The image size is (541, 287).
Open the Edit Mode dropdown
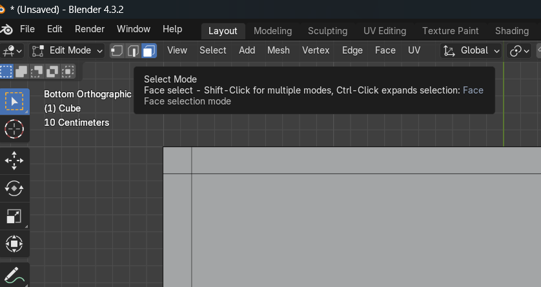pyautogui.click(x=67, y=50)
